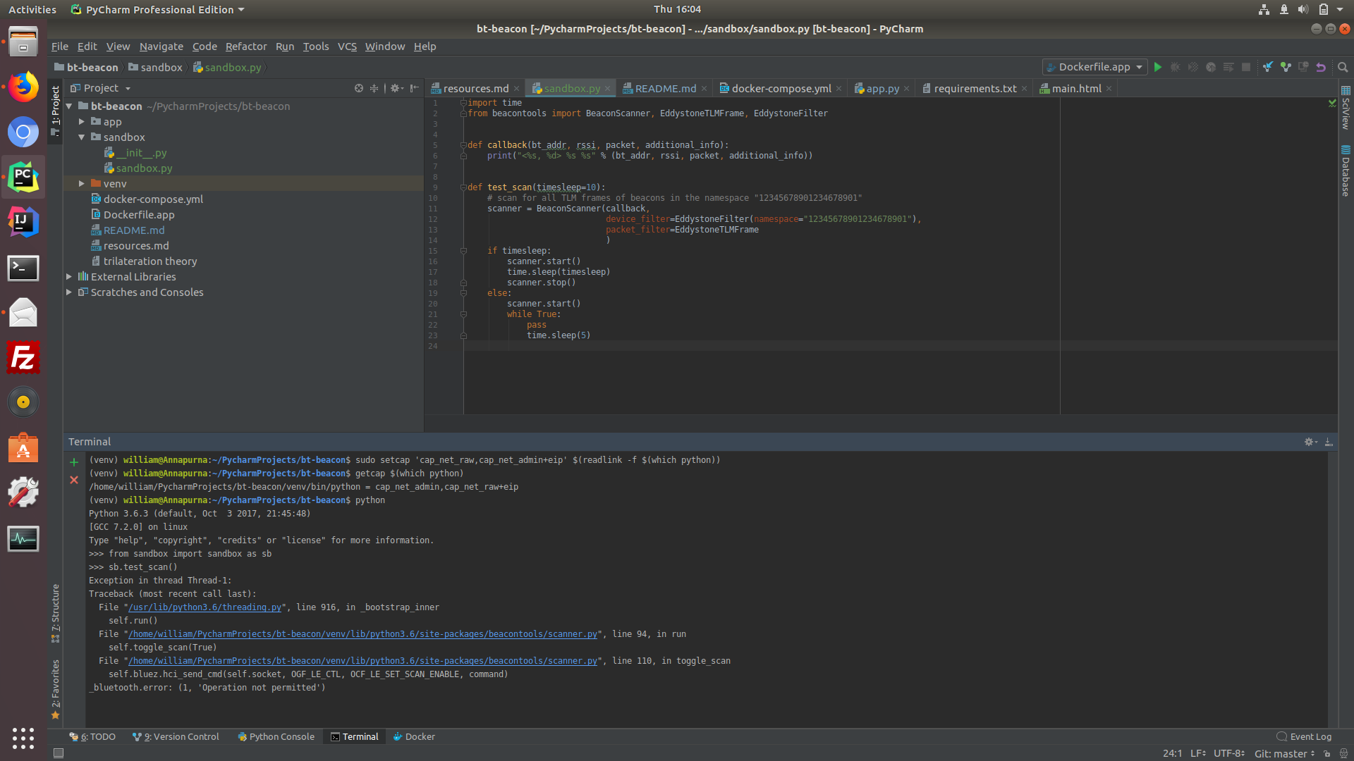Open scanner.py line 94 via the traceback link
This screenshot has height=761, width=1354.
(x=361, y=633)
